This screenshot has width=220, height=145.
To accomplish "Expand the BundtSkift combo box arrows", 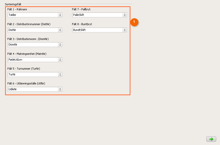I will [125, 30].
